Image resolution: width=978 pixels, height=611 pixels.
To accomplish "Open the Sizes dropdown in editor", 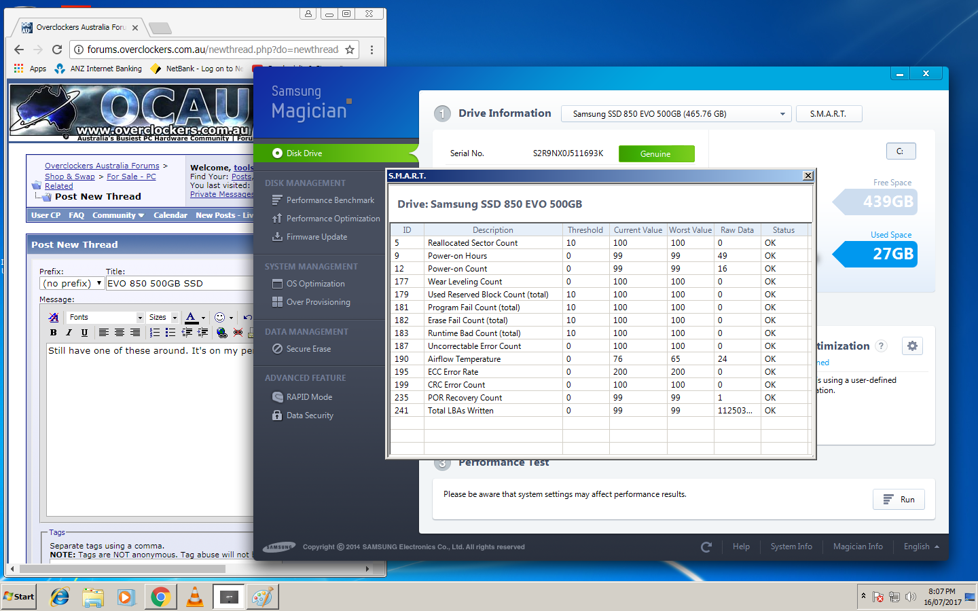I will [x=163, y=318].
